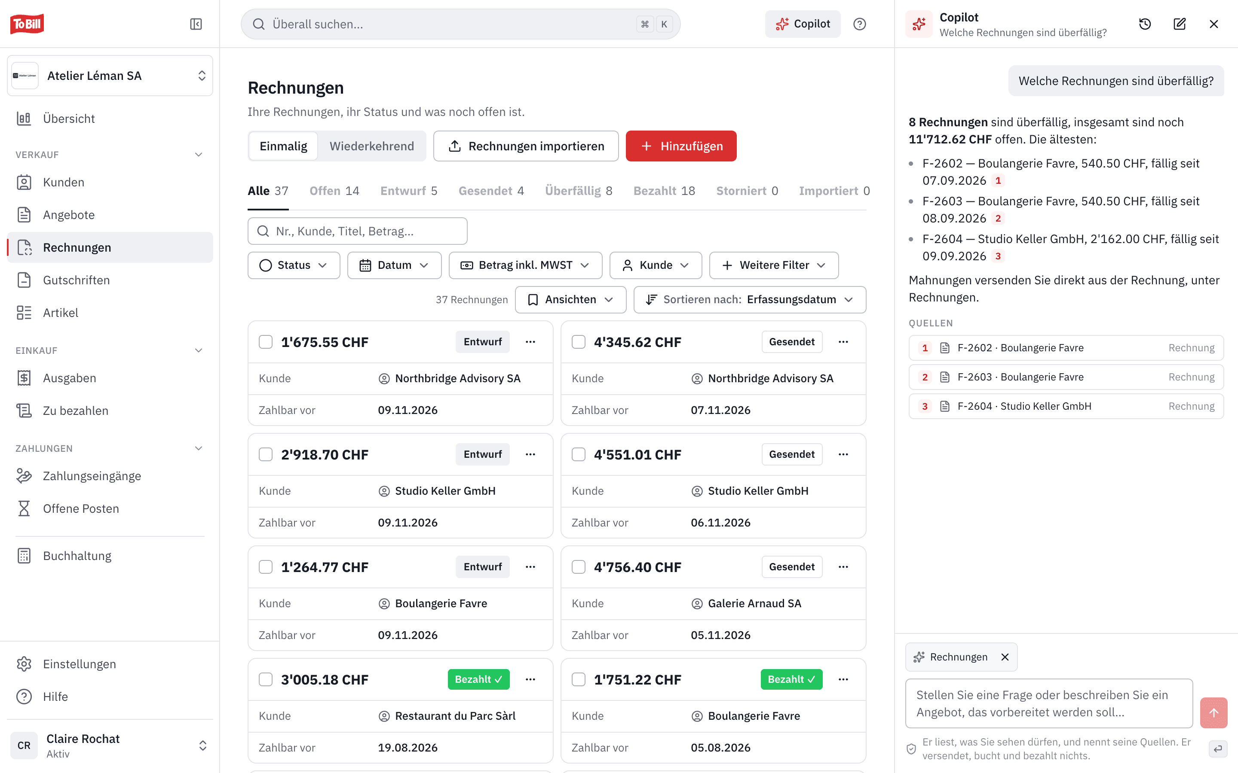Open Zu bezahlen in sidebar
Viewport: 1238px width, 773px height.
(x=110, y=411)
